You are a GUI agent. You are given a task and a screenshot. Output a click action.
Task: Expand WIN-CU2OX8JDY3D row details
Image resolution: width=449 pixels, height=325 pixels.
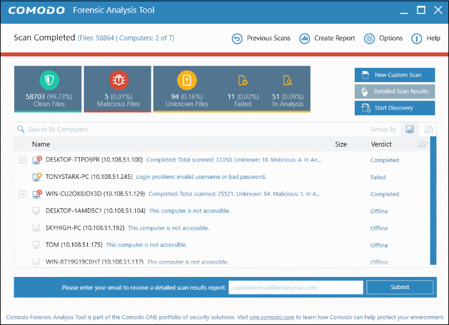tap(23, 194)
